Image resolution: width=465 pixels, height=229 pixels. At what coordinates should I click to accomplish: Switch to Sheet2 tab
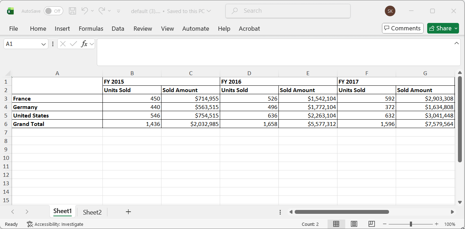click(x=92, y=212)
